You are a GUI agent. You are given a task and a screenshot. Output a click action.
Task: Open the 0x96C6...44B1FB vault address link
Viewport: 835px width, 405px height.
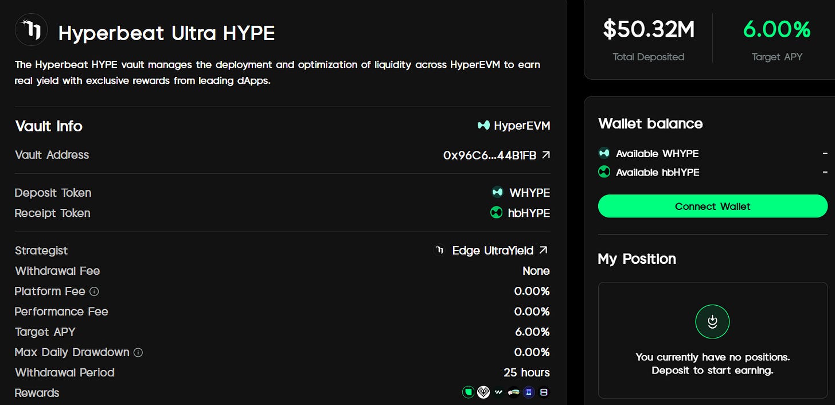tap(497, 155)
